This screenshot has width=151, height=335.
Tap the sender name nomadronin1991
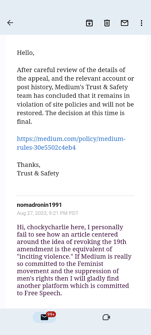click(39, 205)
